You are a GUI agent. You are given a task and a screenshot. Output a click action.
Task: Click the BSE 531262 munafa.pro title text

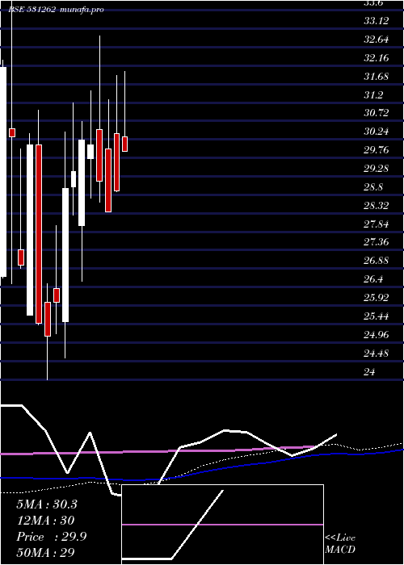56,10
